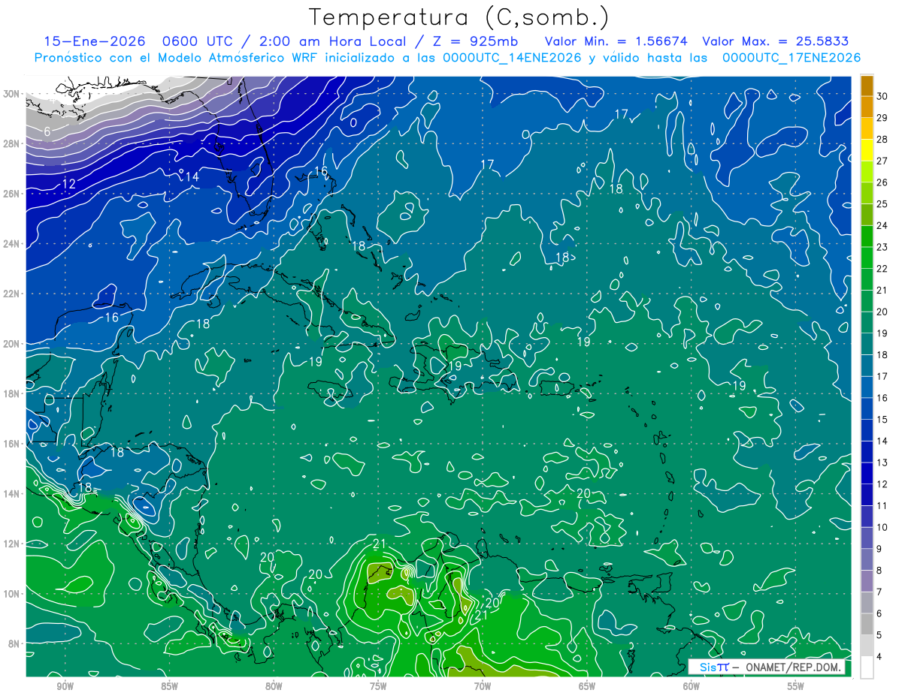Screen dimensions: 902x696
Task: Click the "12N" latitude label
Action: point(11,544)
